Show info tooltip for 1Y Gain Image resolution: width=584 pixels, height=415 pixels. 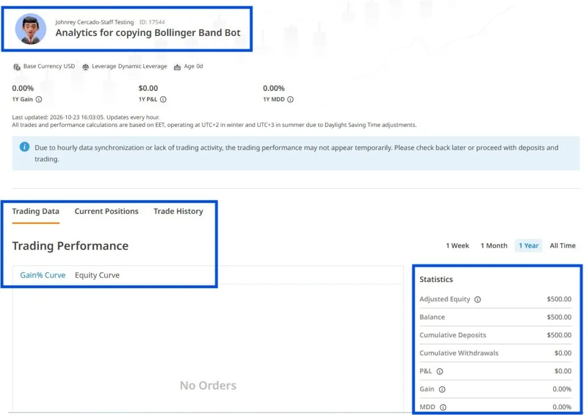(x=39, y=99)
